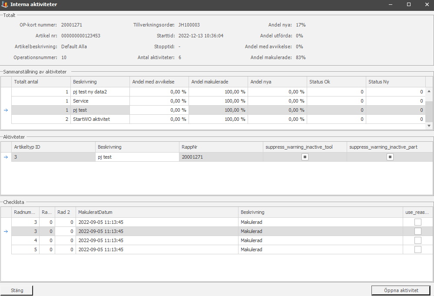Sort by Status Ny column header
Viewport: 434px width, 296px height.
(395, 82)
